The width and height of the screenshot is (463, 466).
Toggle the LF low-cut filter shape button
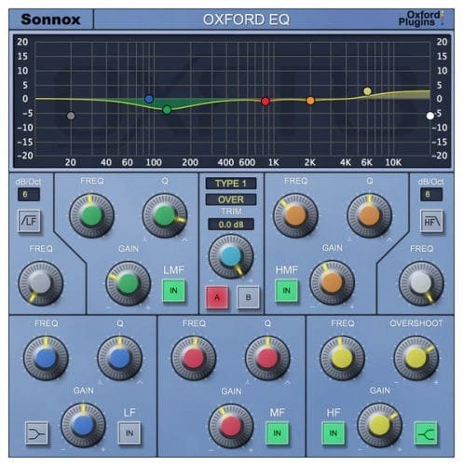pyautogui.click(x=29, y=221)
